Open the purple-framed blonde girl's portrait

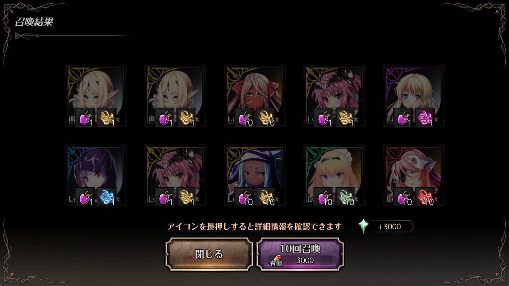coord(414,96)
